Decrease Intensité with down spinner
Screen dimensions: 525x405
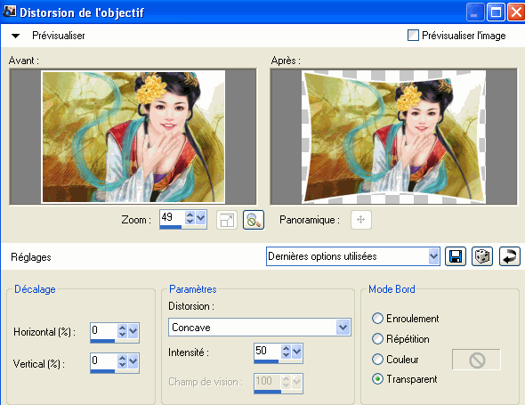coord(286,355)
